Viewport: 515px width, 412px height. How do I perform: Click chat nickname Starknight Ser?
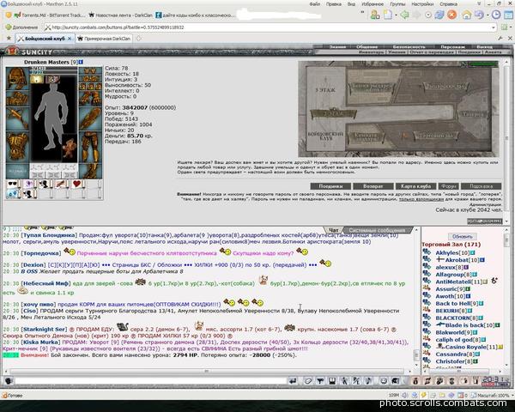pyautogui.click(x=44, y=330)
